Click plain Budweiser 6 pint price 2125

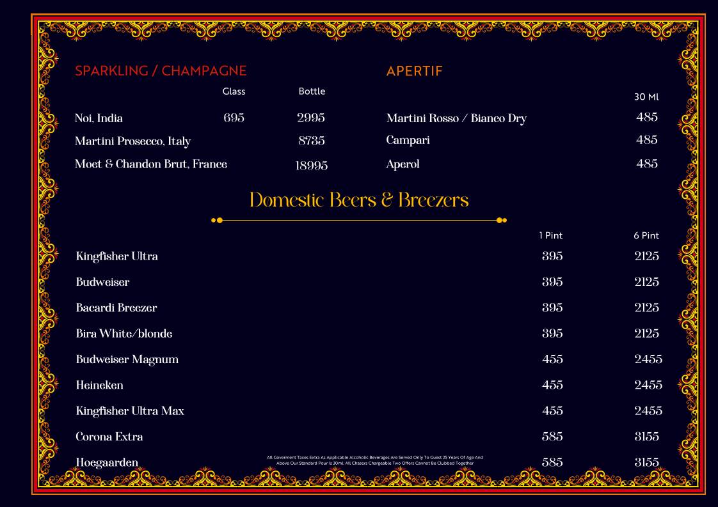[x=646, y=282]
